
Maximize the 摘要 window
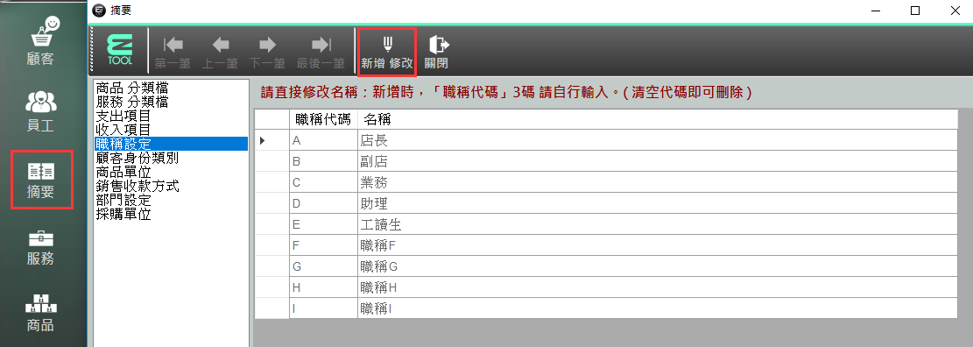914,10
